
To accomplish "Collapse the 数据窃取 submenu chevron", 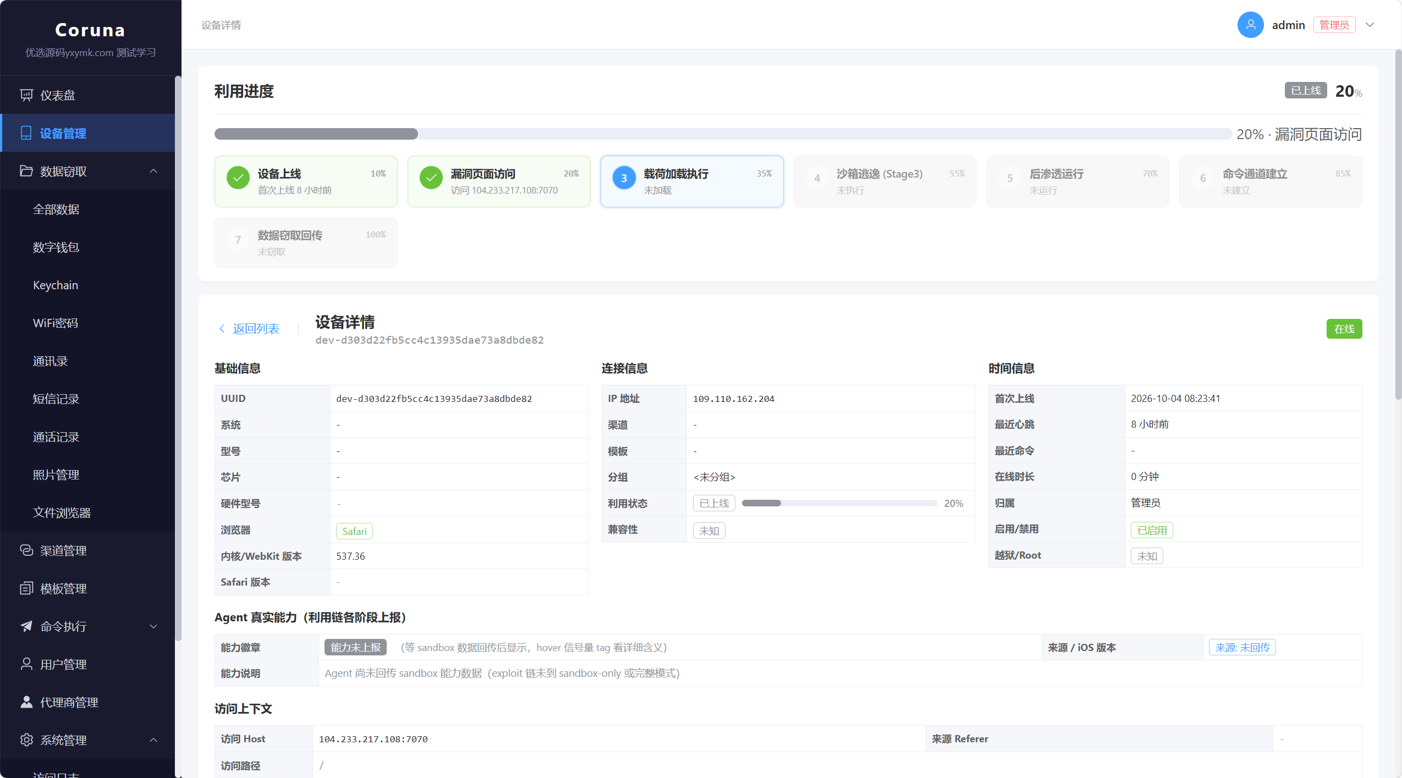I will click(153, 171).
